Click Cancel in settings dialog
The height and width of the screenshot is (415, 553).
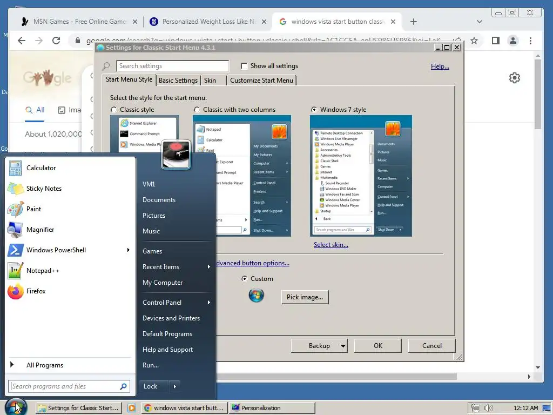[x=431, y=346]
